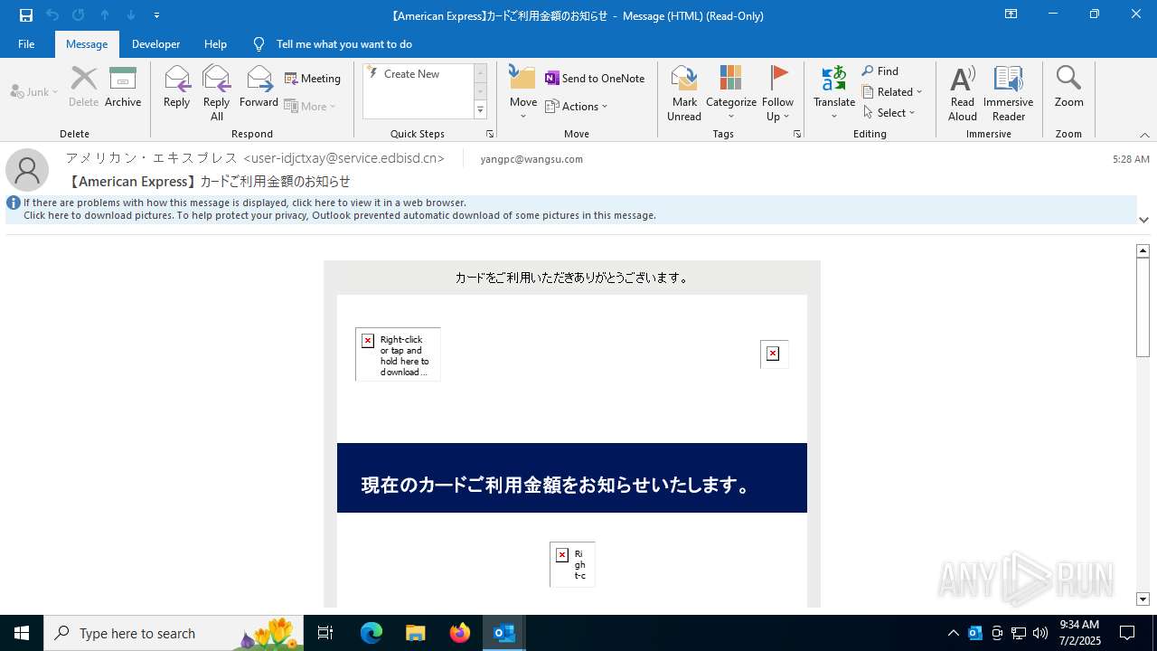Switch to the Message tab
The width and height of the screenshot is (1157, 651).
pos(87,44)
